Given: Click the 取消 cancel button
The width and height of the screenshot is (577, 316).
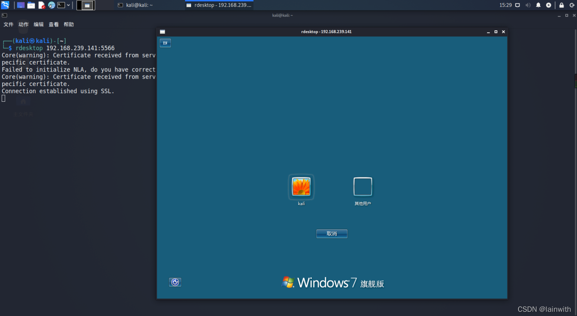Looking at the screenshot, I should click(x=332, y=233).
